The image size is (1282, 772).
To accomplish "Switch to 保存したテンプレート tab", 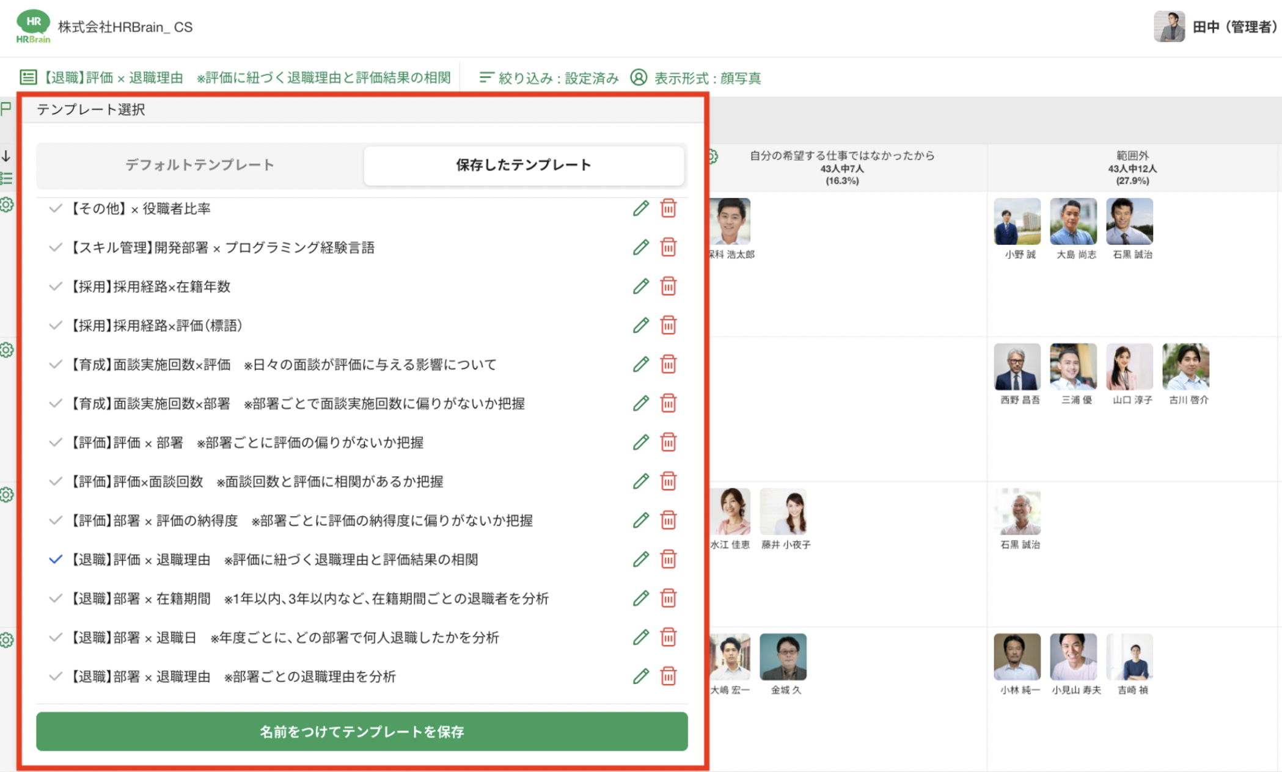I will click(524, 165).
